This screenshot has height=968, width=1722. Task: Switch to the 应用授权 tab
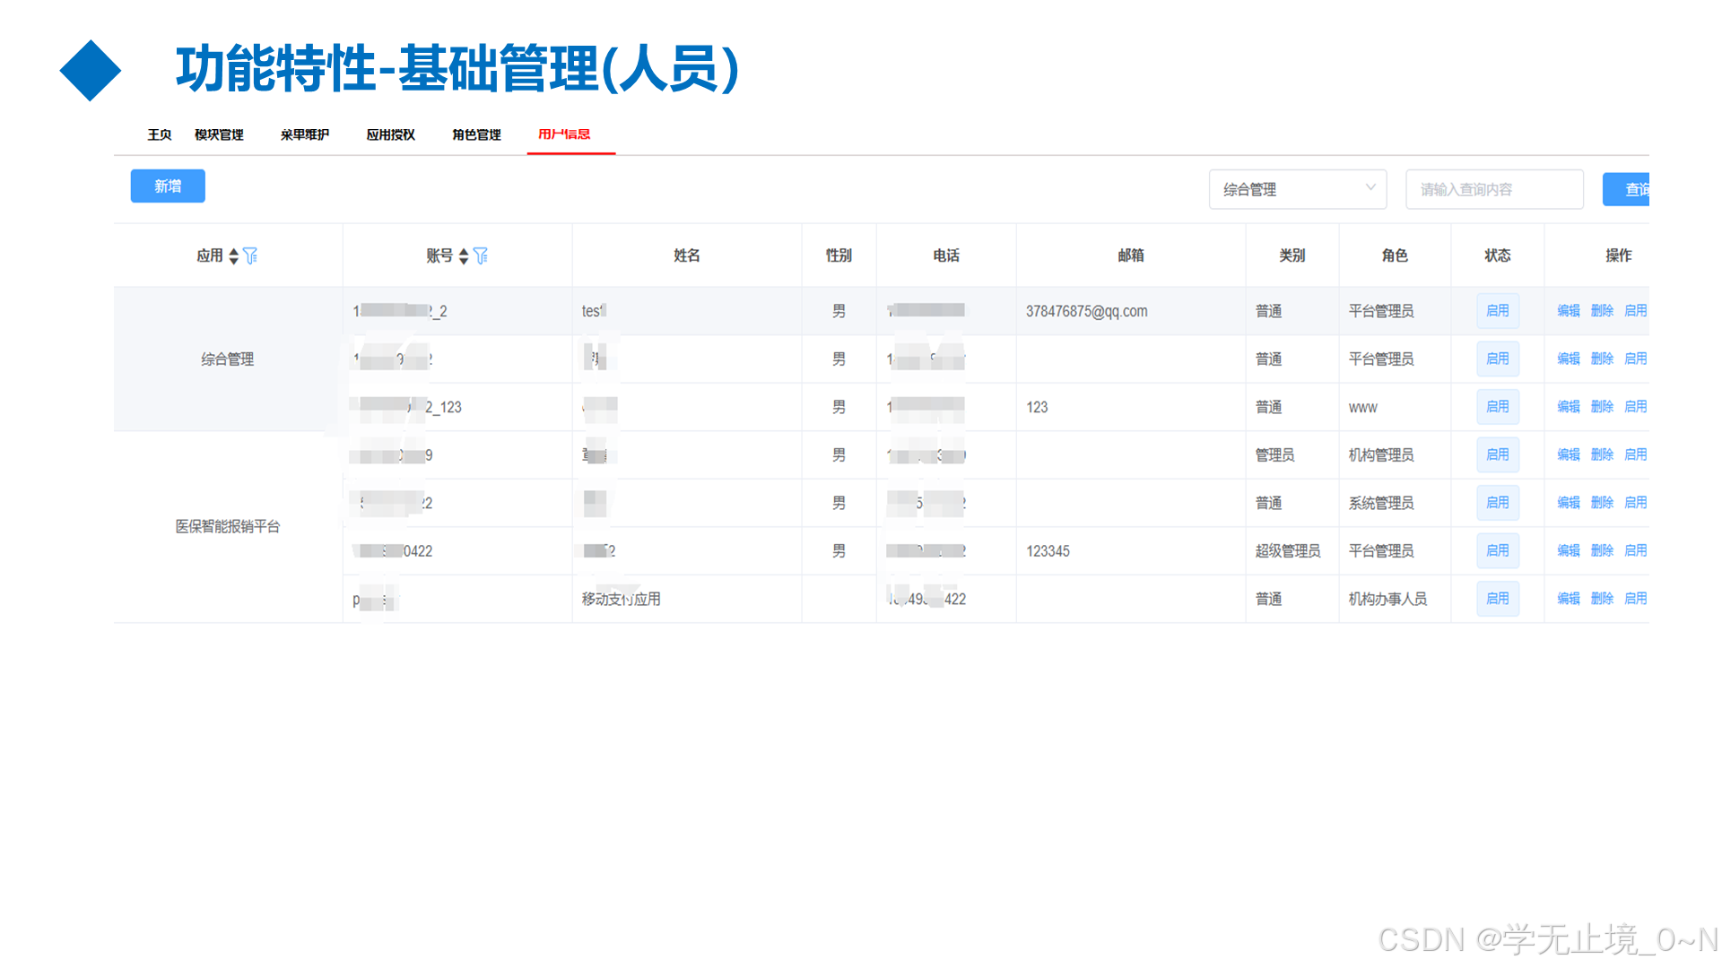[390, 134]
